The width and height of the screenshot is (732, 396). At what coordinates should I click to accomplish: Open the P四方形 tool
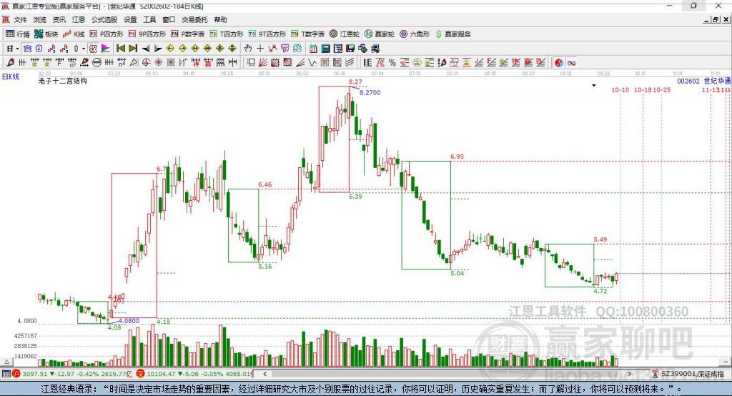tap(107, 34)
